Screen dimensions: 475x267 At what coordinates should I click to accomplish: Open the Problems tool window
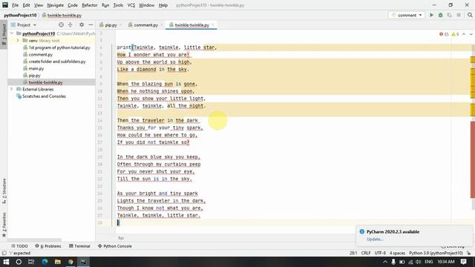48,246
